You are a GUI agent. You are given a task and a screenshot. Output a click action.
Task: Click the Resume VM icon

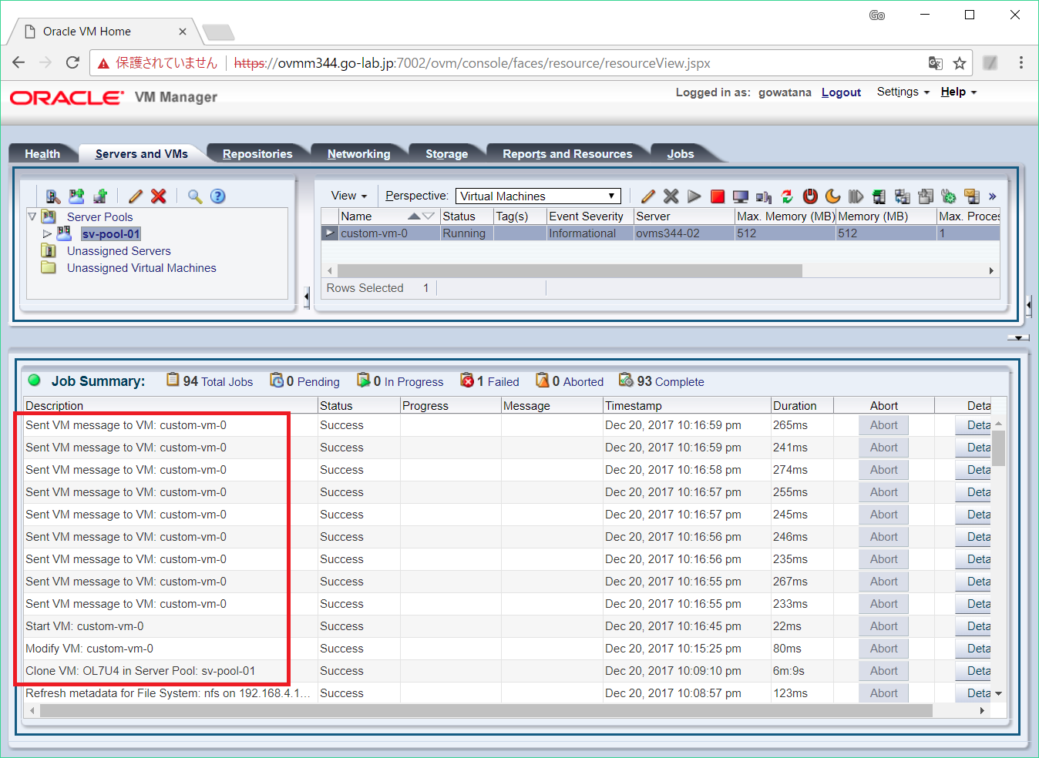click(856, 196)
